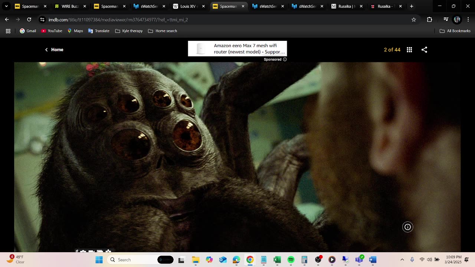Open Gmail bookmark
This screenshot has width=475, height=267.
28,31
